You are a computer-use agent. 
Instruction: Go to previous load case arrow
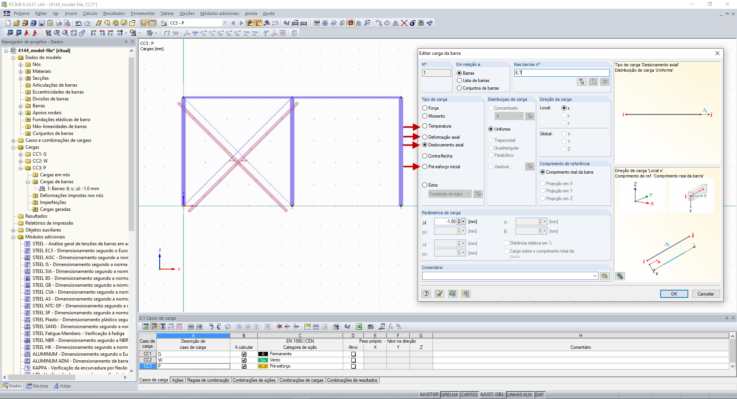tap(233, 23)
